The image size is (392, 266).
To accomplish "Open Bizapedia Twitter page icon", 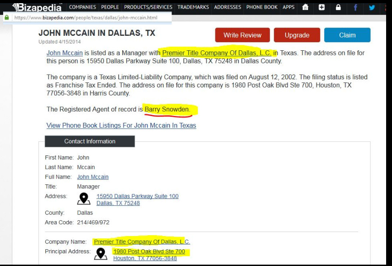I will pos(372,7).
